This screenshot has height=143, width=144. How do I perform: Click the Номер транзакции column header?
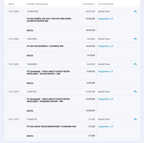click(37, 4)
